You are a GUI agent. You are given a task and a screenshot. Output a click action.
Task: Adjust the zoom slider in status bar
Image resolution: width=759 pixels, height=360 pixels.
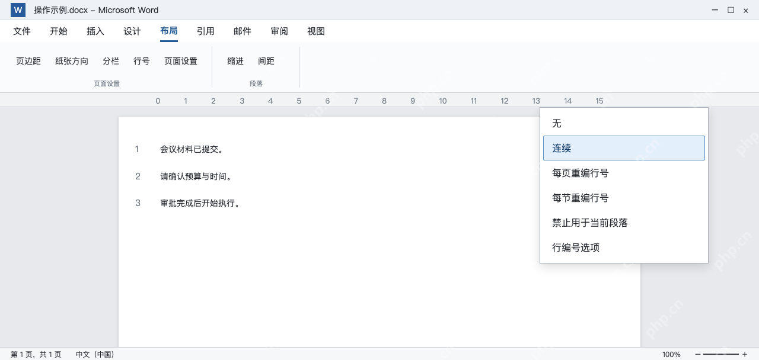click(x=721, y=354)
